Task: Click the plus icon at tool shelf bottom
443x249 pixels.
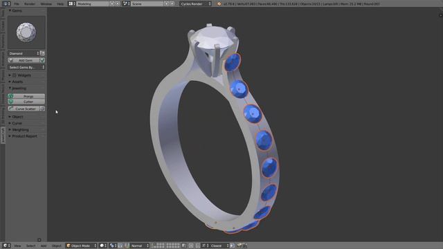Action: pyautogui.click(x=39, y=240)
